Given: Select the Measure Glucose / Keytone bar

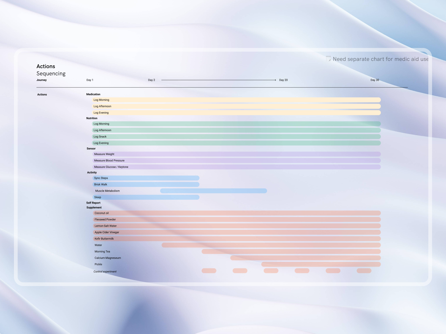Looking at the screenshot, I should click(x=237, y=167).
